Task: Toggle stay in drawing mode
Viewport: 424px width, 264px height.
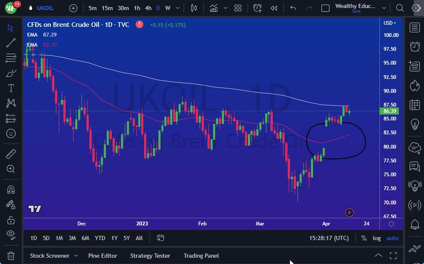Action: (x=11, y=205)
